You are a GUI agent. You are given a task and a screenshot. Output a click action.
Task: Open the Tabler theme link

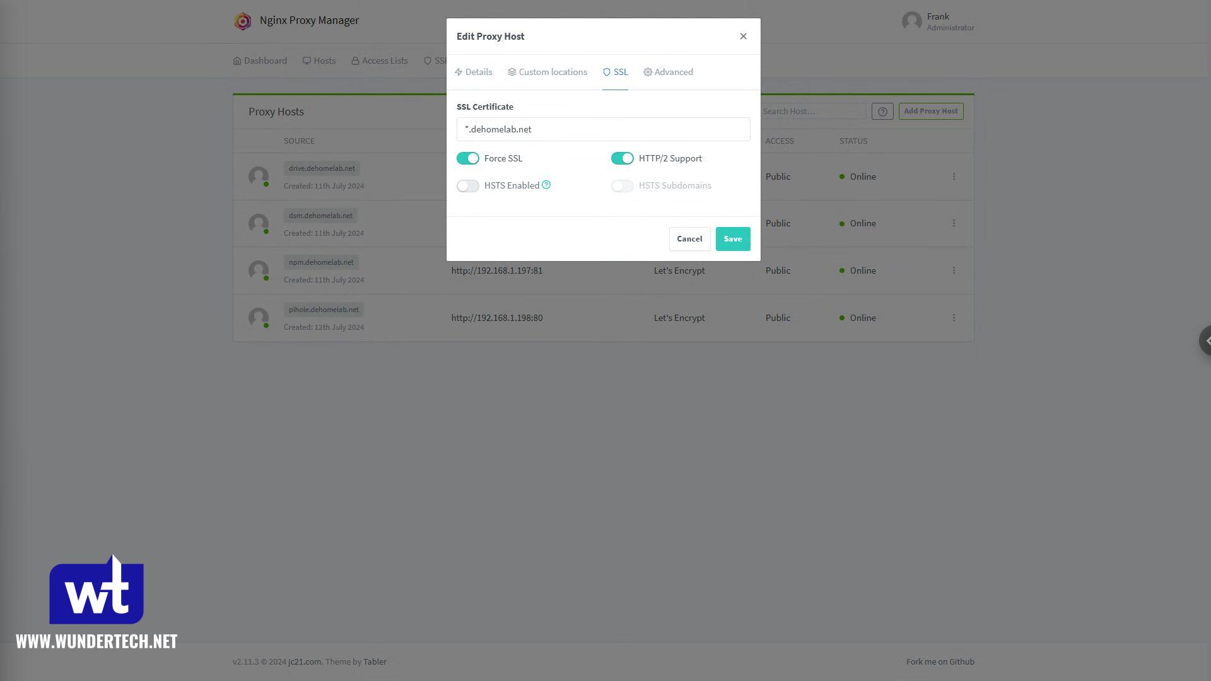point(375,661)
